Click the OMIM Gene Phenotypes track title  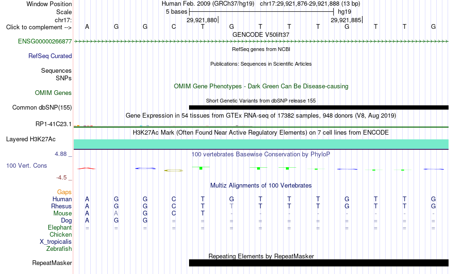click(261, 86)
